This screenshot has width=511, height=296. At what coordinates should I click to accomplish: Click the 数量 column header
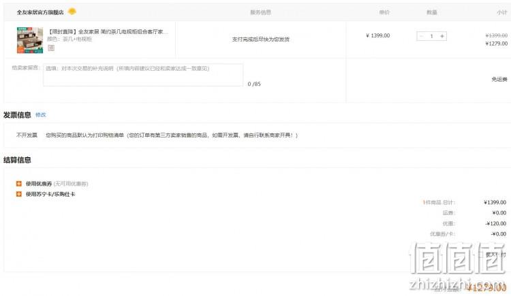(x=432, y=12)
